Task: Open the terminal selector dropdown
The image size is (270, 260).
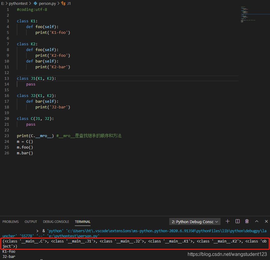Action: point(195,222)
